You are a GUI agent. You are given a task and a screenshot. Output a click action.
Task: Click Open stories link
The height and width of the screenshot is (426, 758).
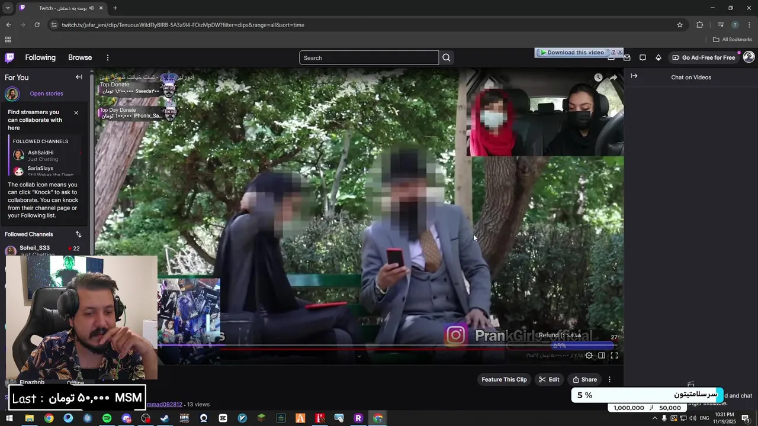point(46,93)
